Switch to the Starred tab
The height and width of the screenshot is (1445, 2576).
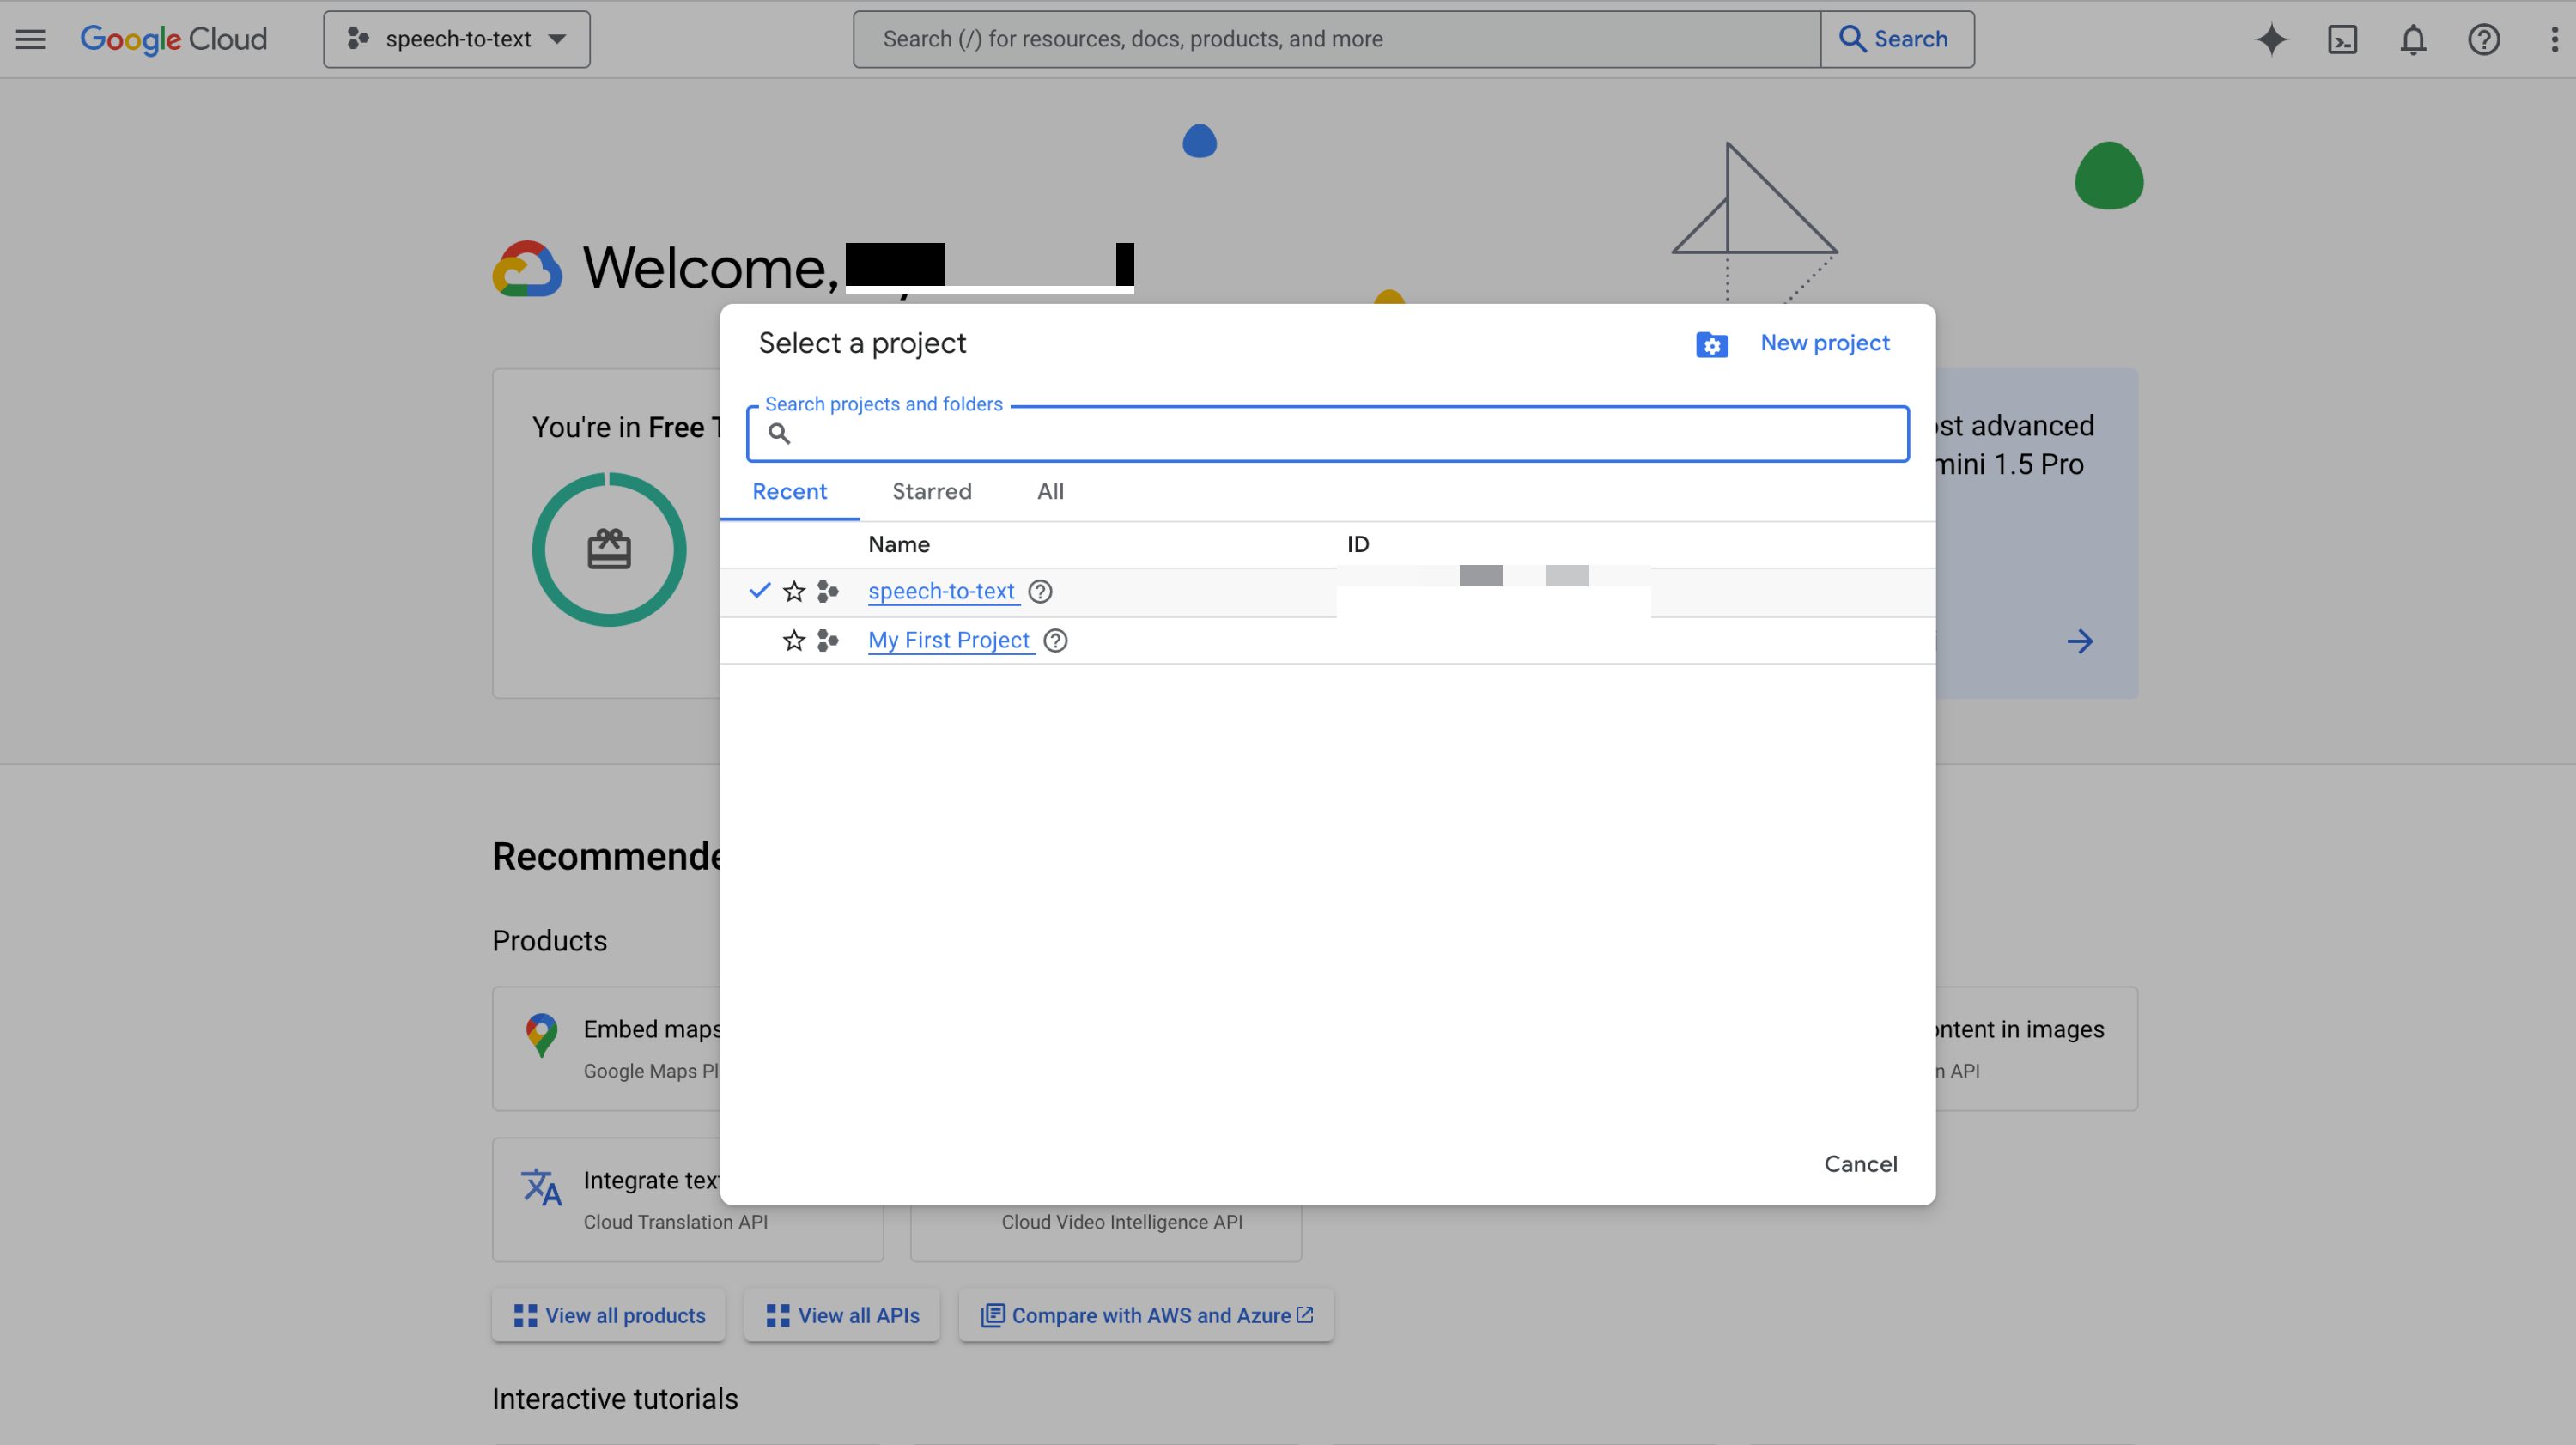click(931, 492)
